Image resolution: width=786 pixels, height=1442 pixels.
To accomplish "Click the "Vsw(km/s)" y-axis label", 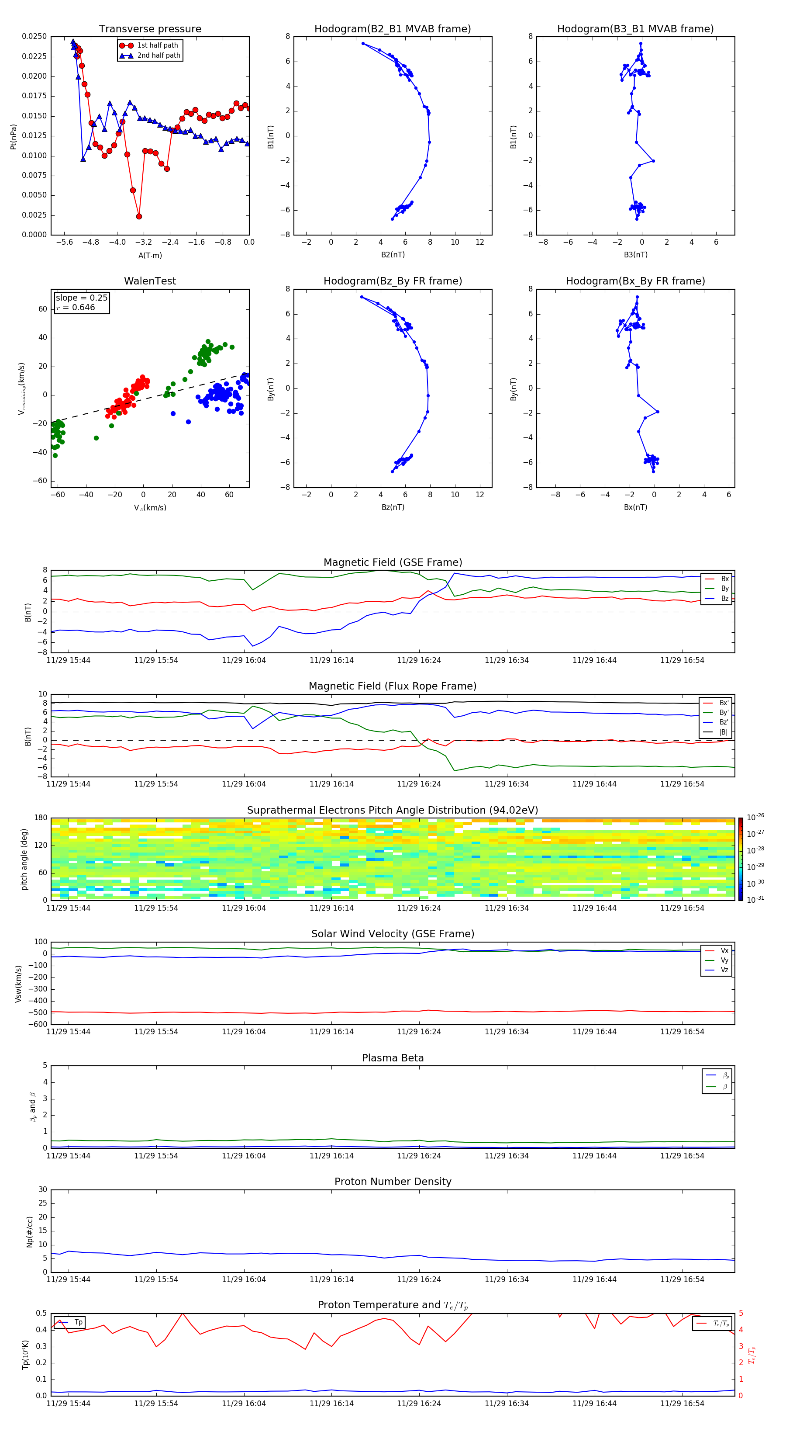I will click(18, 984).
